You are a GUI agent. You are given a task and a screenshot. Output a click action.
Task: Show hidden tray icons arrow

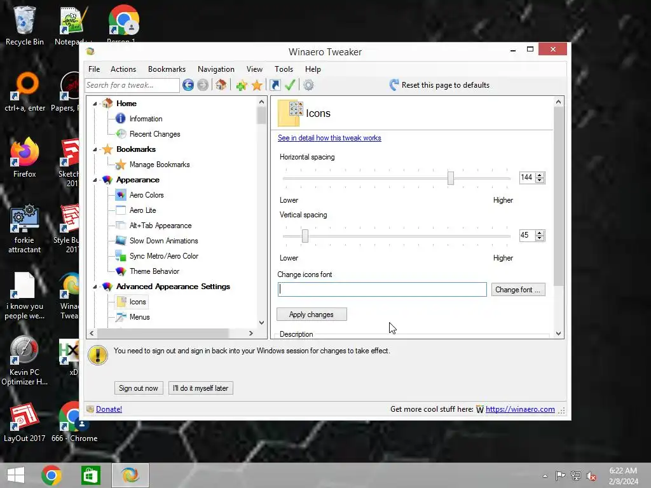pyautogui.click(x=545, y=476)
